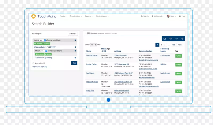Click the TouchPoint logo

43,16
